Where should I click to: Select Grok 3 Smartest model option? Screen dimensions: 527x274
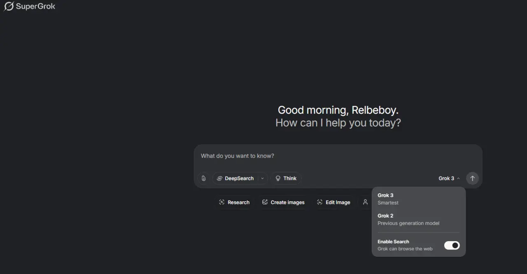419,199
